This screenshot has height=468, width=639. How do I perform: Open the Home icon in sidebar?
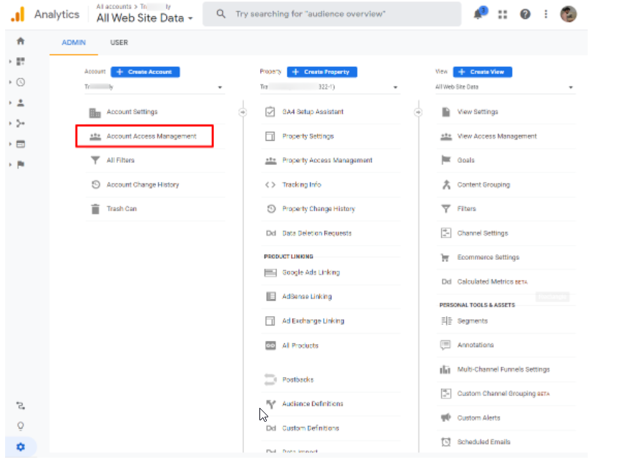[21, 42]
